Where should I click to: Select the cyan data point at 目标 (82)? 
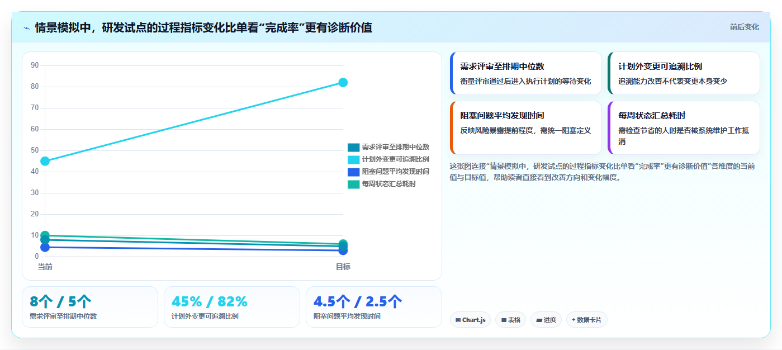tap(343, 82)
